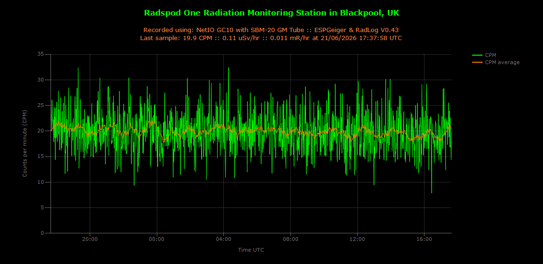Select the 'Recorded using: NetIO GC10' subtitle line
This screenshot has width=543, height=264.
click(x=271, y=30)
